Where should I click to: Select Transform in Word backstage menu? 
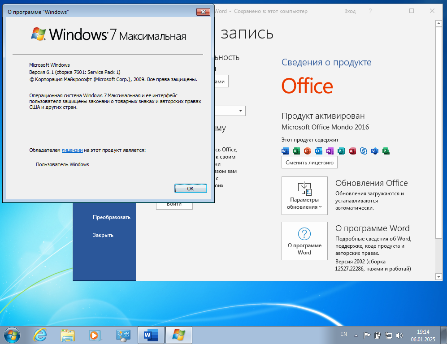pyautogui.click(x=112, y=217)
